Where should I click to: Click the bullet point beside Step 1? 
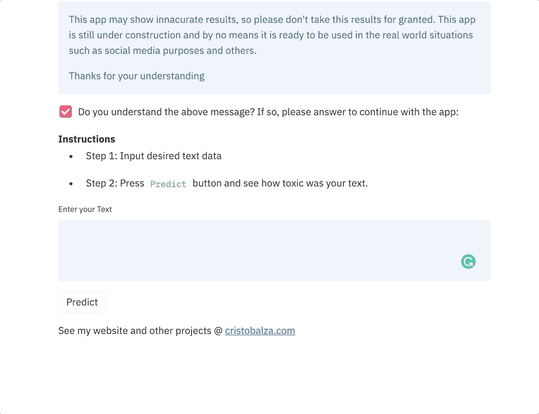[x=71, y=156]
